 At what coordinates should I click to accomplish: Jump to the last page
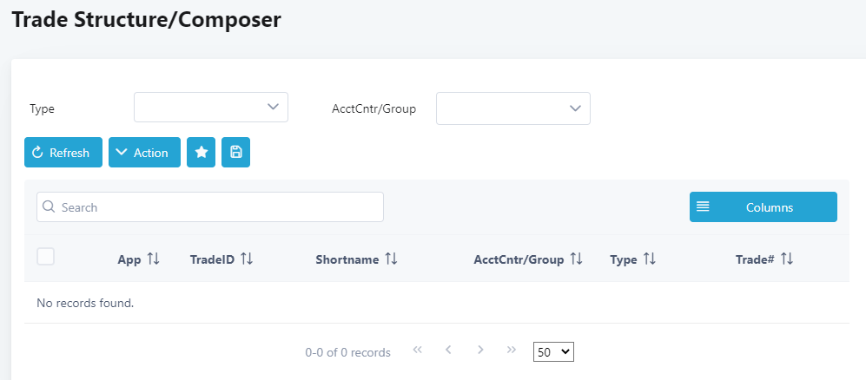(x=512, y=351)
